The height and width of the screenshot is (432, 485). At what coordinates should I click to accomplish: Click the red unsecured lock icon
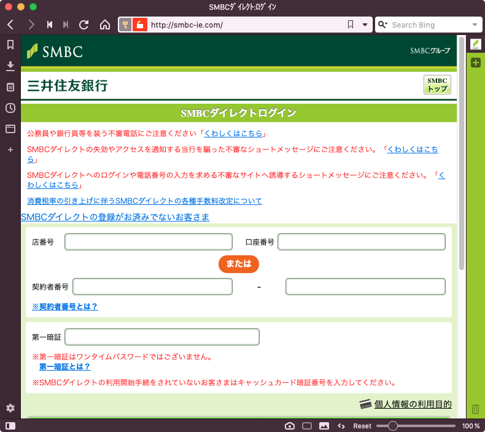140,25
